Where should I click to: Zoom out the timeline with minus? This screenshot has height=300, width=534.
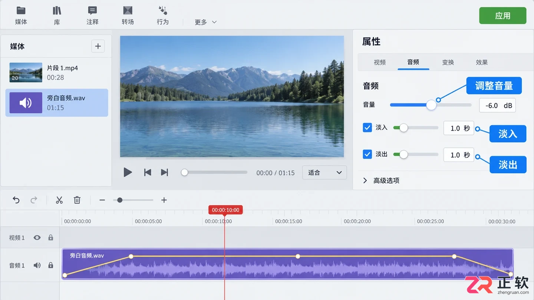click(x=102, y=200)
